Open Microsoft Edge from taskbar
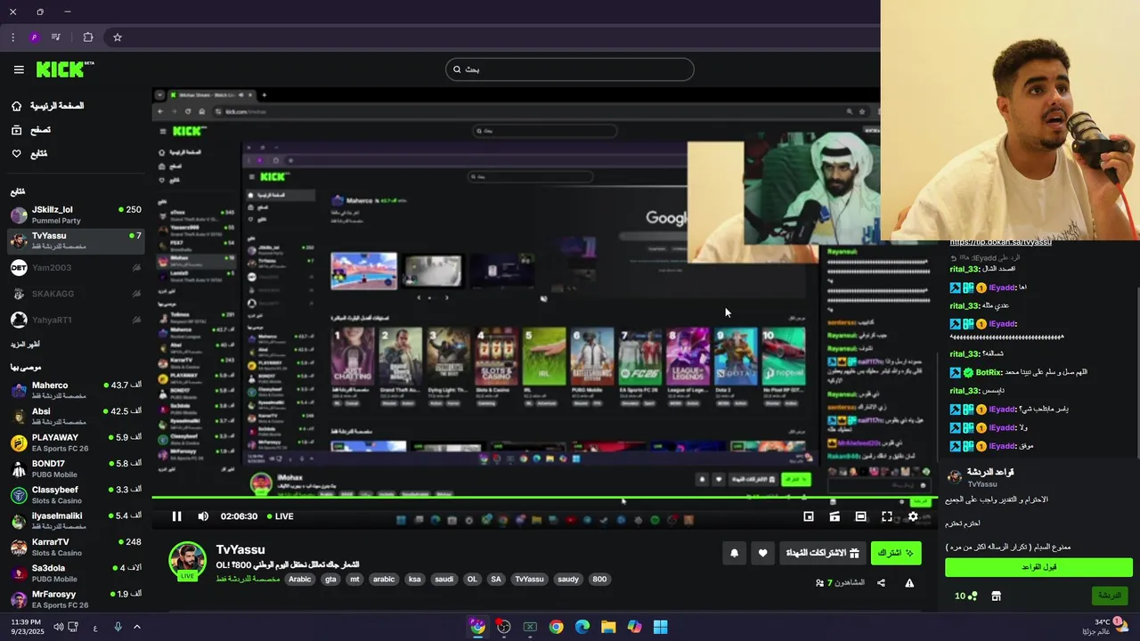Image resolution: width=1140 pixels, height=641 pixels. (x=582, y=627)
